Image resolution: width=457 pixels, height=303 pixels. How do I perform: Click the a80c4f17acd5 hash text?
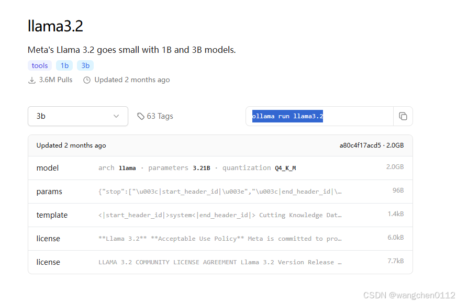pos(360,145)
